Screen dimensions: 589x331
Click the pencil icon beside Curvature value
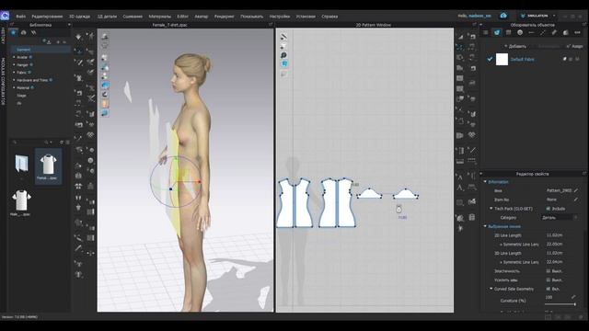click(573, 297)
